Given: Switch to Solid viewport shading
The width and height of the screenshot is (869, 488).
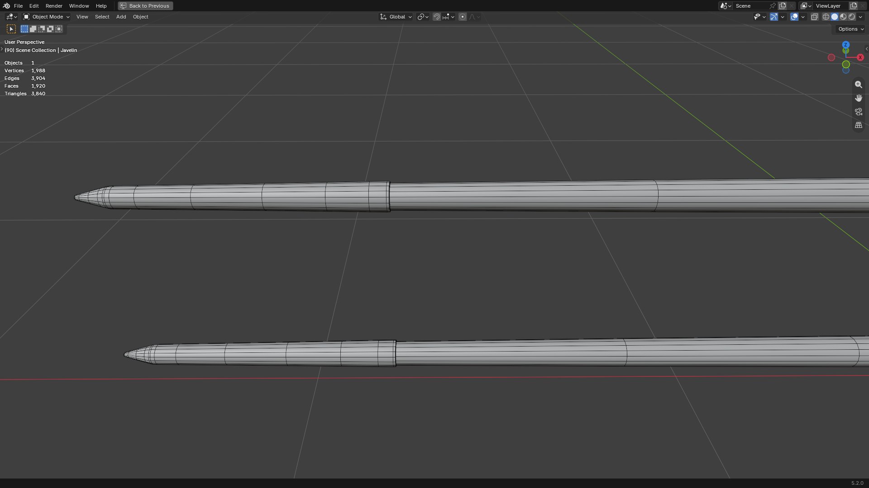Looking at the screenshot, I should click(835, 17).
